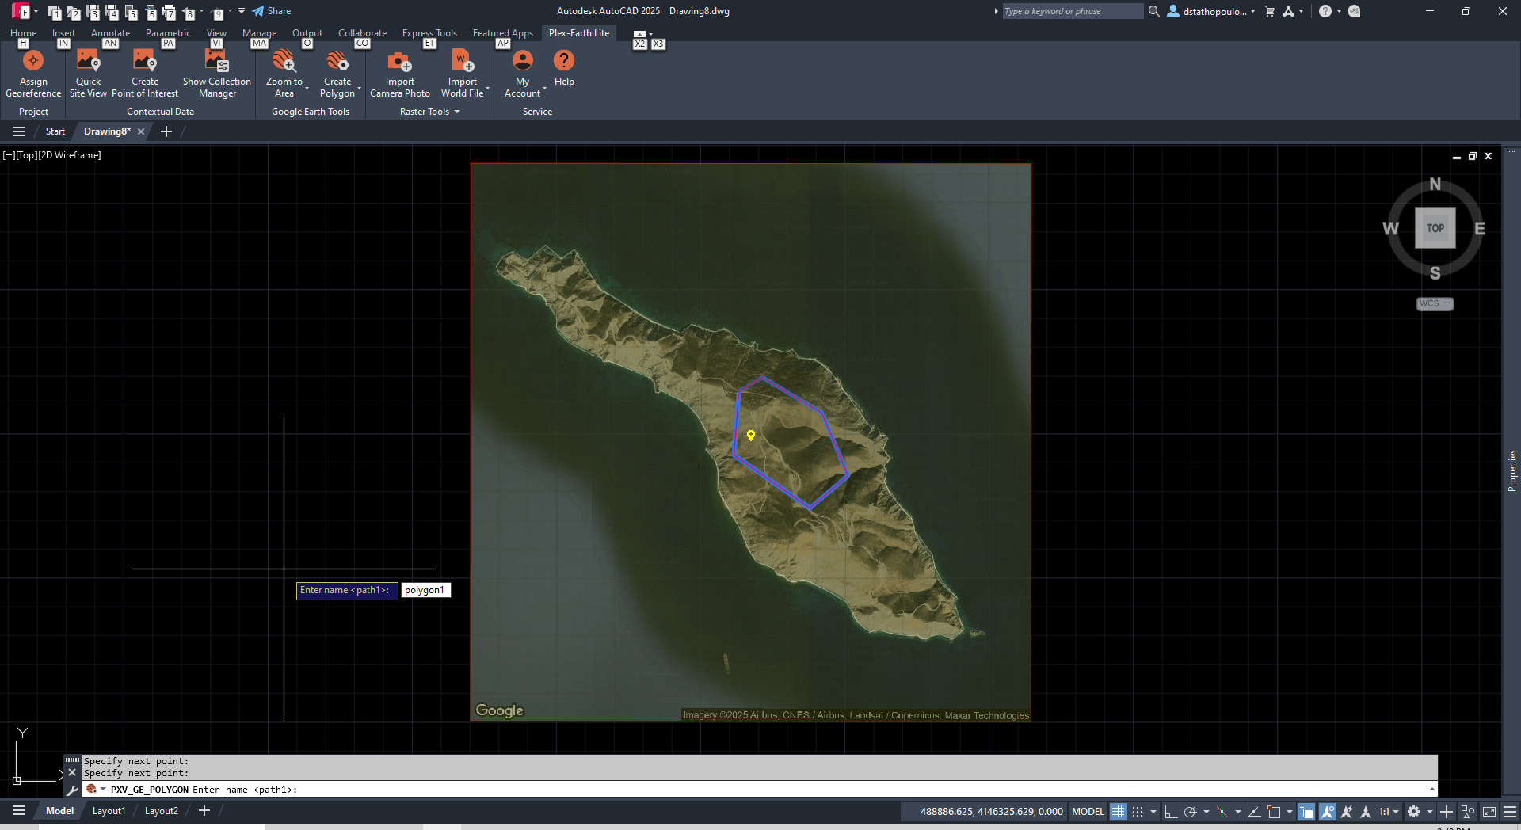
Task: Click the customization wrench icon in command line
Action: tap(72, 790)
